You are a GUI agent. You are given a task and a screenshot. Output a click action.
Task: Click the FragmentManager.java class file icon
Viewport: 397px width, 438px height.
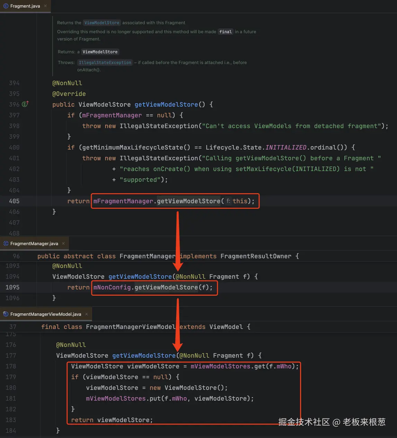click(x=6, y=243)
